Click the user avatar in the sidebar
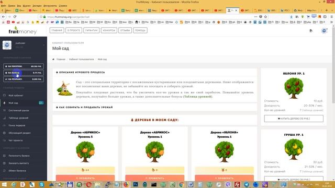Screen dimensions: 335x188 [x=7, y=45]
